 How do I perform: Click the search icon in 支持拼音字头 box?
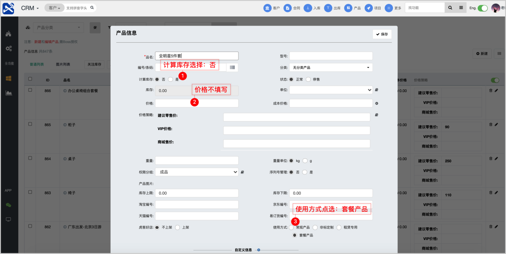click(x=92, y=8)
